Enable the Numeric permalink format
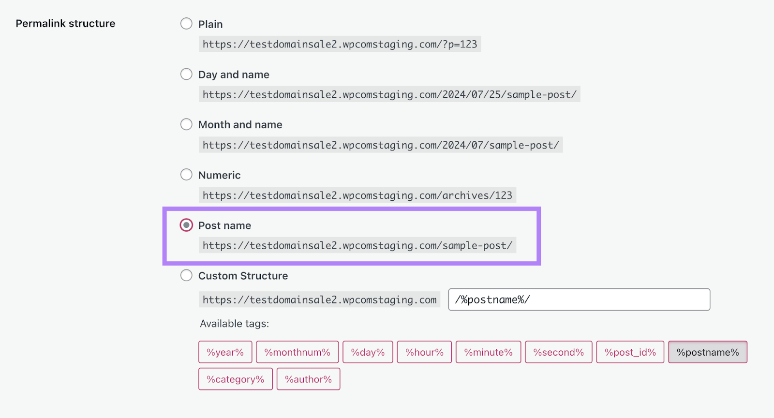 [x=186, y=174]
